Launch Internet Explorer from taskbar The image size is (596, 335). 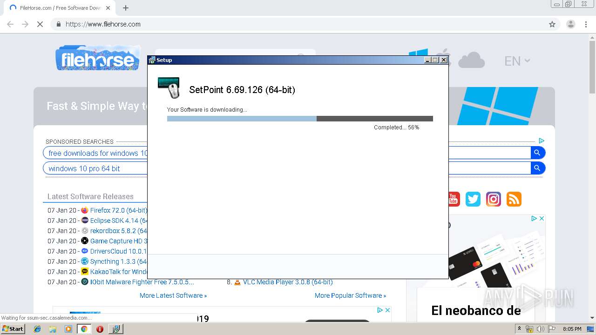coord(37,329)
